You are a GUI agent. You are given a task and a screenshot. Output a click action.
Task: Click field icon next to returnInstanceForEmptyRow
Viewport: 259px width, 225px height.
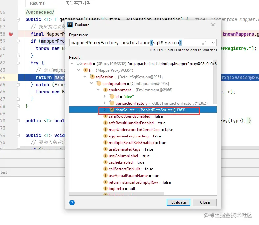point(105,182)
